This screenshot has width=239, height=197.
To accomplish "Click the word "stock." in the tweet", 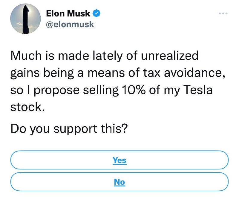I will (27, 107).
